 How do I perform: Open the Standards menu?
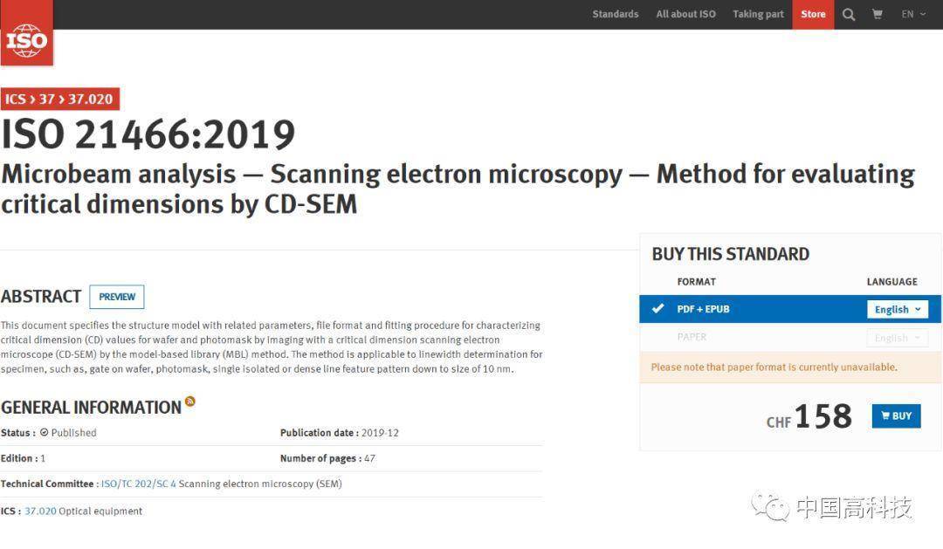tap(615, 14)
